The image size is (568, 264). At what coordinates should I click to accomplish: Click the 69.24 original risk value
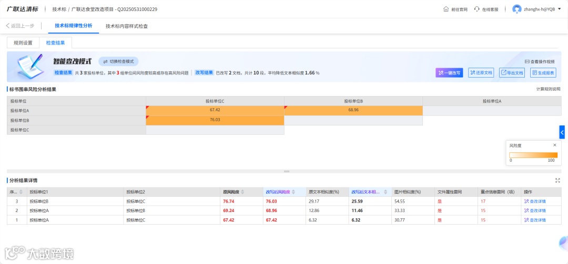(229, 210)
